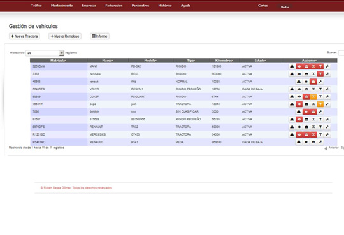Click the orange hourglass icon in row 58689

pyautogui.click(x=313, y=97)
